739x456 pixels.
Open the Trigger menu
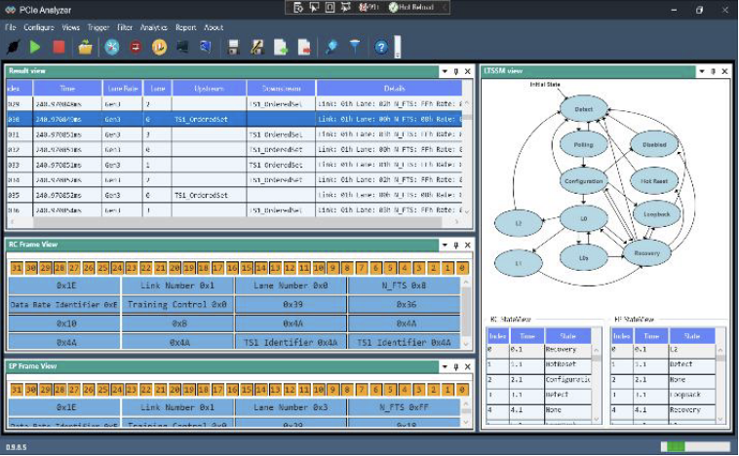pos(97,27)
